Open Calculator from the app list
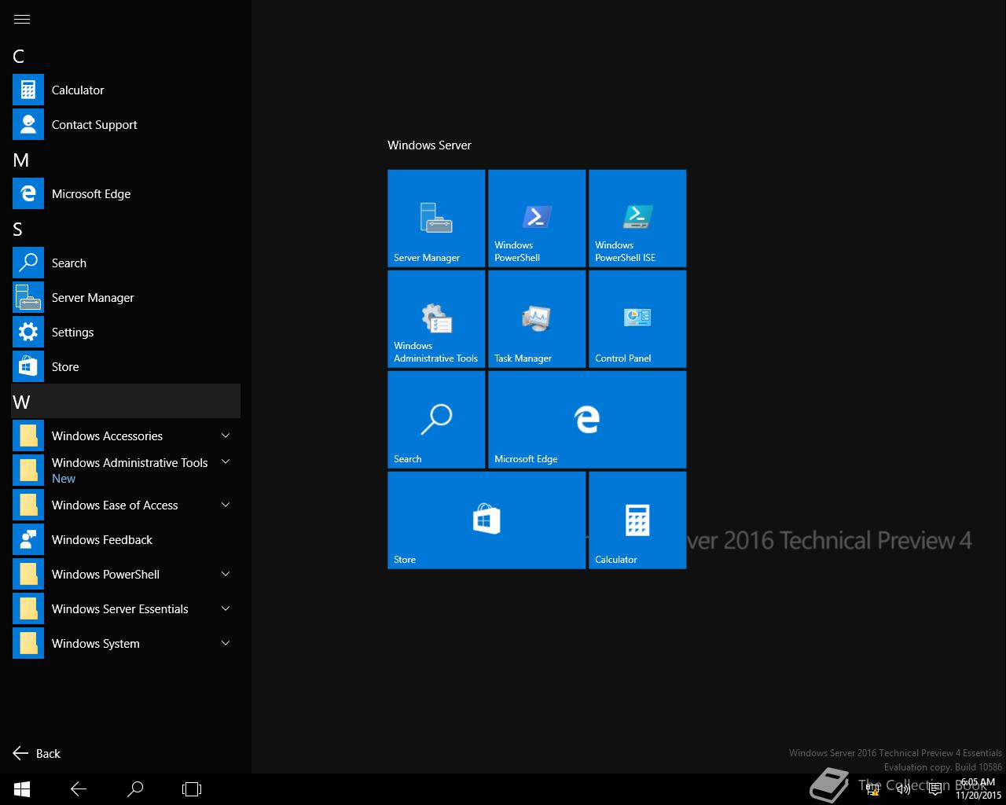Viewport: 1006px width, 805px height. point(126,90)
